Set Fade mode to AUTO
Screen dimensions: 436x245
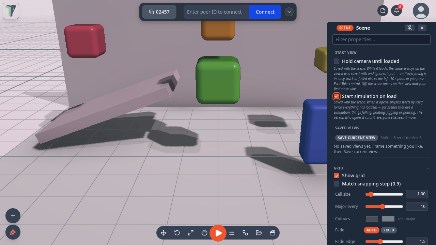point(371,230)
